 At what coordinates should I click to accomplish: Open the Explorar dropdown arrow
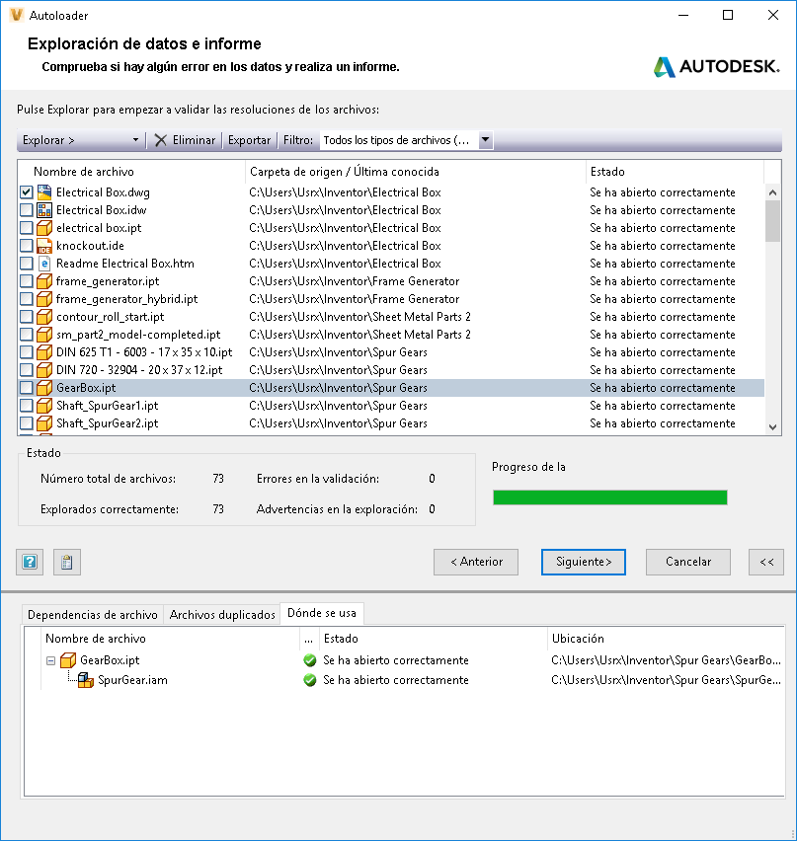click(135, 140)
